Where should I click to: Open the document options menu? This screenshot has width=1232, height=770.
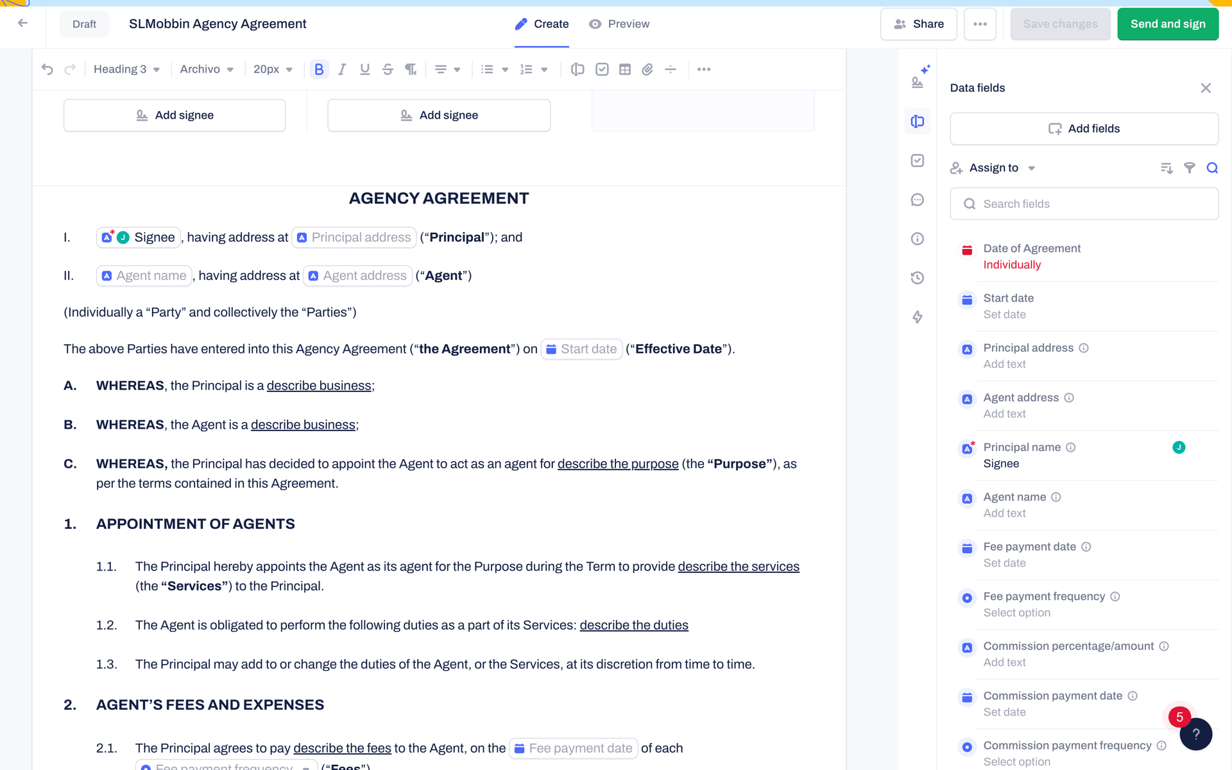pos(980,24)
